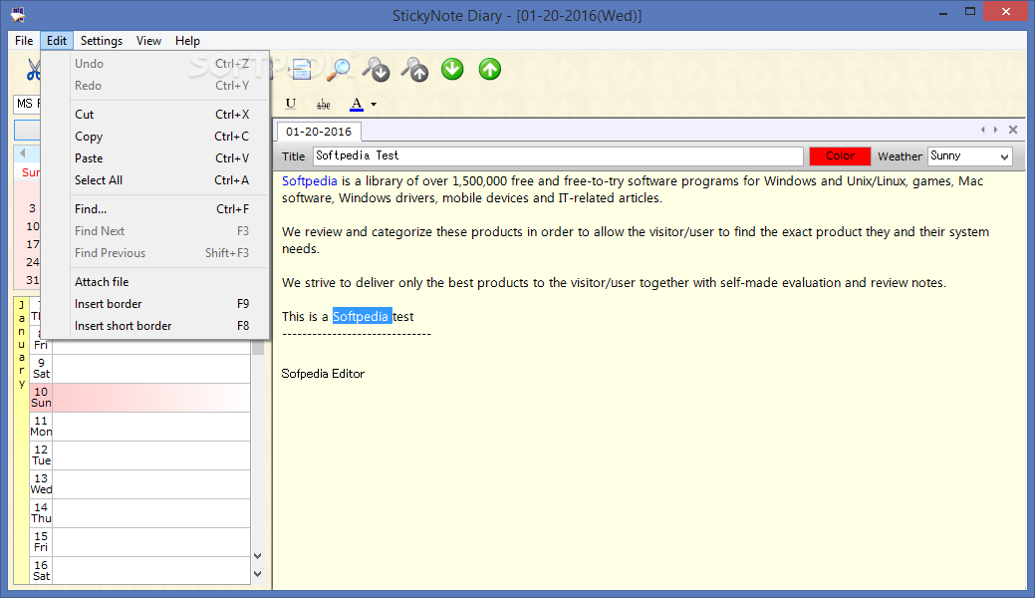The width and height of the screenshot is (1035, 598).
Task: Toggle strikethrough formatting
Action: click(x=324, y=104)
